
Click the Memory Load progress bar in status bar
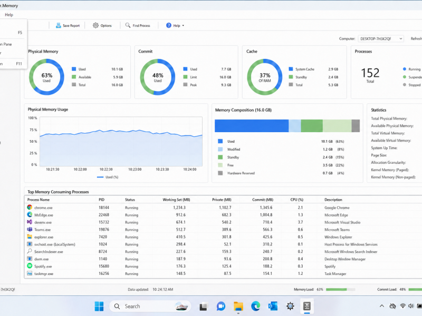click(340, 289)
